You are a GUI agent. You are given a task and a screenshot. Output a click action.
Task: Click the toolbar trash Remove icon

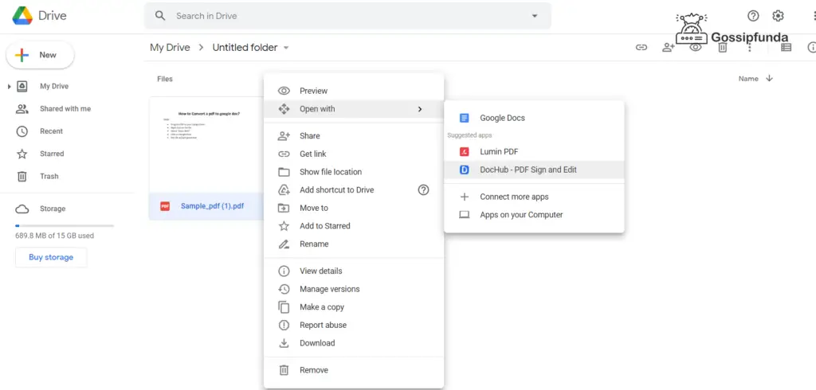(722, 48)
